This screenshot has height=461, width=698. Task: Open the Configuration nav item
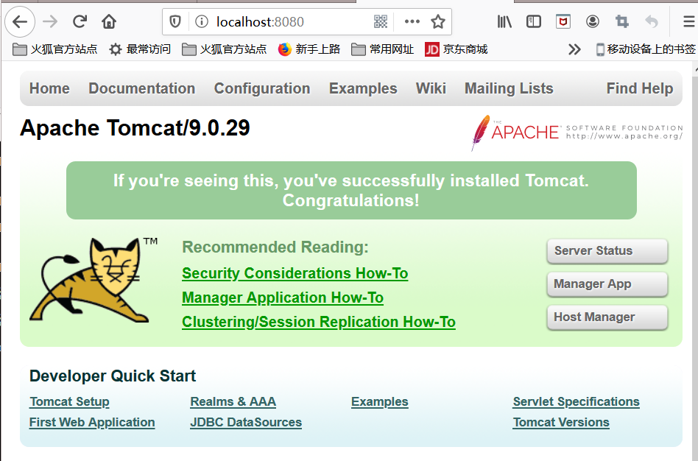pos(262,88)
